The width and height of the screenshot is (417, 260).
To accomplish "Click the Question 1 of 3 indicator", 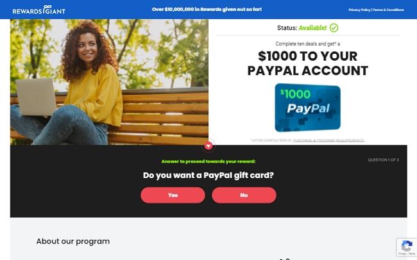I will coord(383,160).
